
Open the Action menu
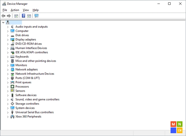point(15,10)
